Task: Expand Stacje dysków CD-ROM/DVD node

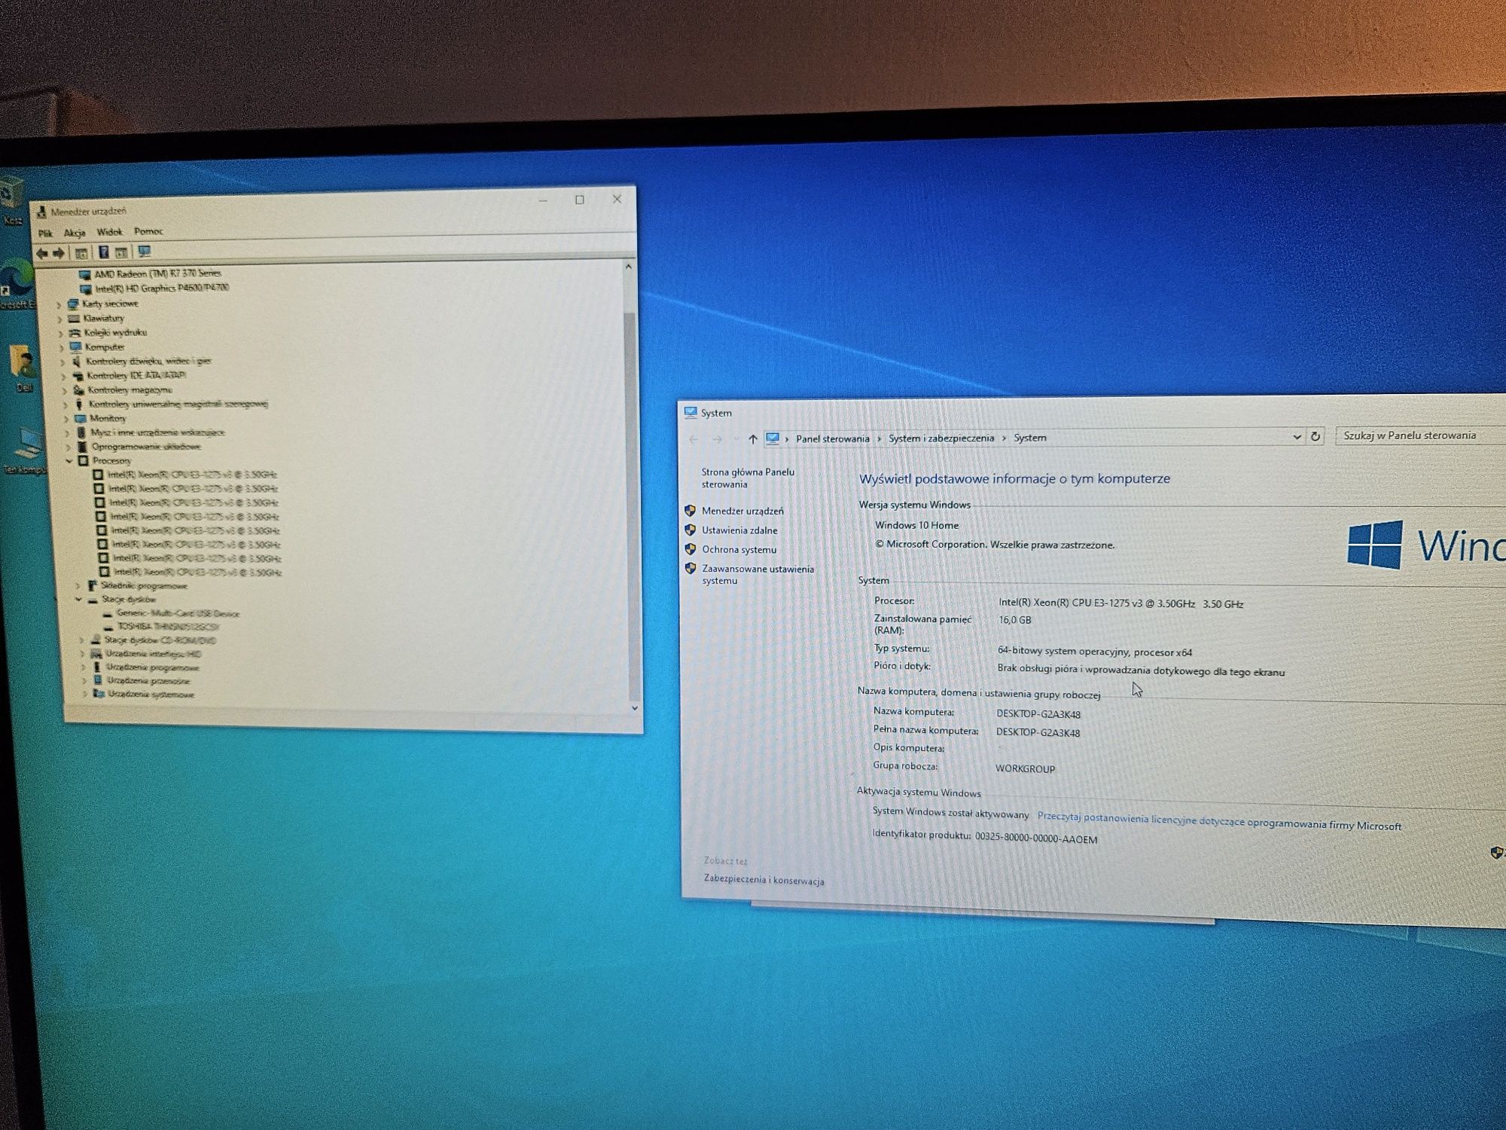Action: coord(81,641)
